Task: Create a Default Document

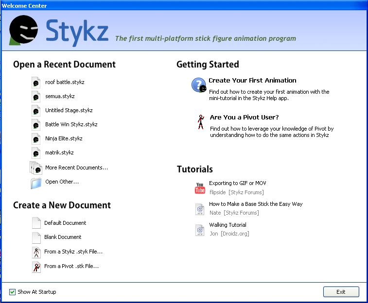Action: pos(65,223)
